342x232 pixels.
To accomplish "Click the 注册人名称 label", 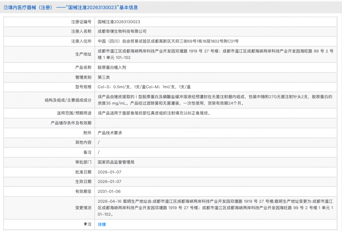I will (81, 31).
